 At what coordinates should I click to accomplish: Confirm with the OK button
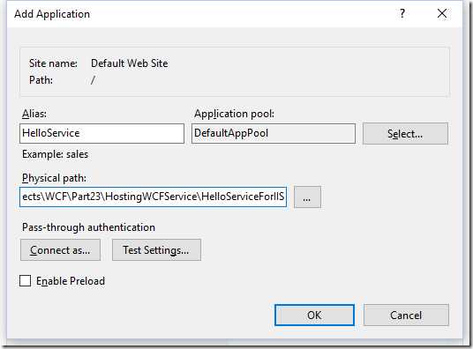(314, 315)
